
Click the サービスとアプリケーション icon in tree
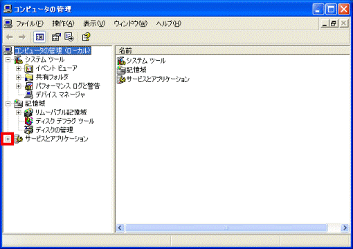pyautogui.click(x=19, y=139)
